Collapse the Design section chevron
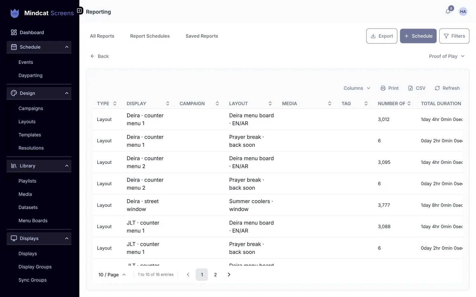The height and width of the screenshot is (297, 476). pos(67,93)
